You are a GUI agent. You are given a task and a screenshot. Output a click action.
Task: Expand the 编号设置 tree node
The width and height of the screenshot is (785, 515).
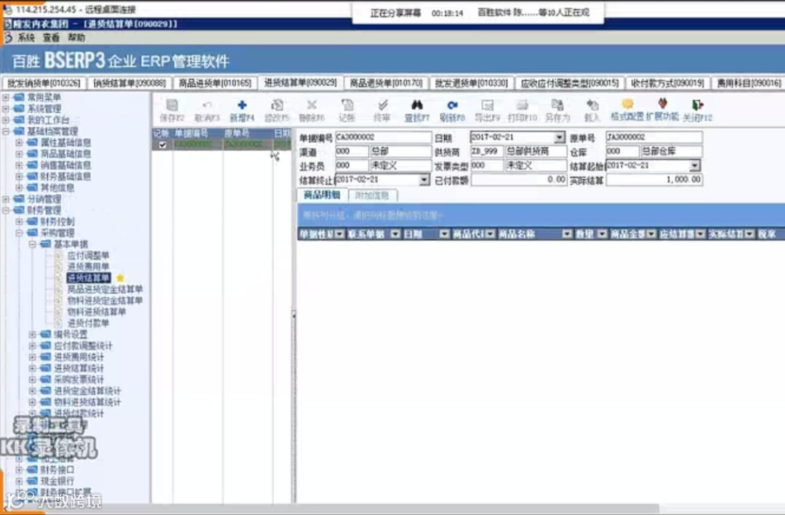pyautogui.click(x=32, y=334)
